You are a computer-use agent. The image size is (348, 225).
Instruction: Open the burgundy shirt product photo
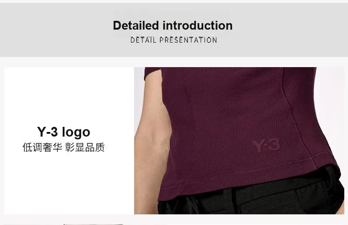tap(239, 141)
